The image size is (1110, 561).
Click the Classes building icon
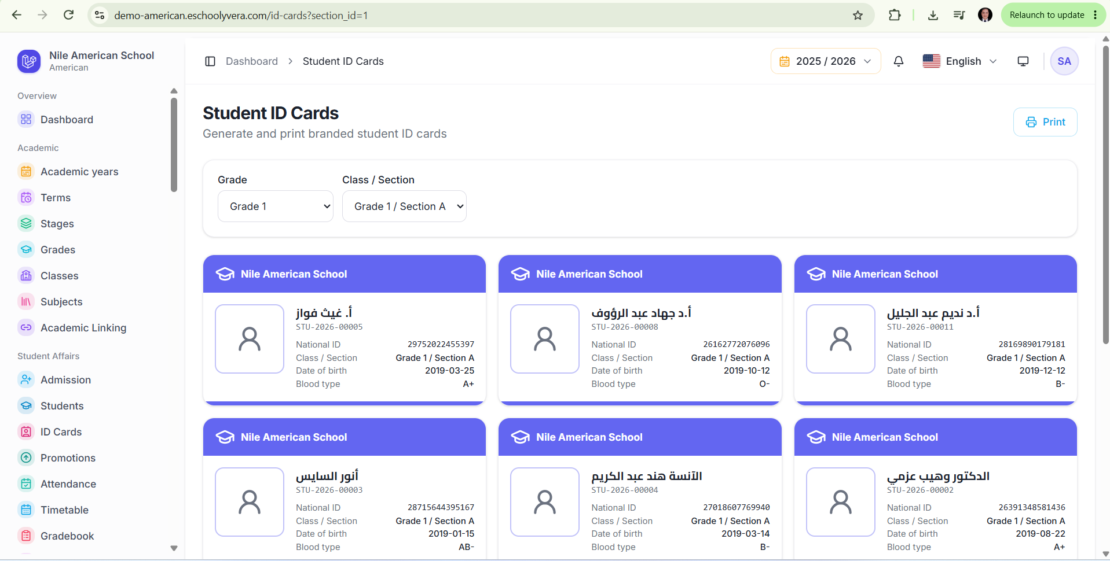(x=26, y=276)
